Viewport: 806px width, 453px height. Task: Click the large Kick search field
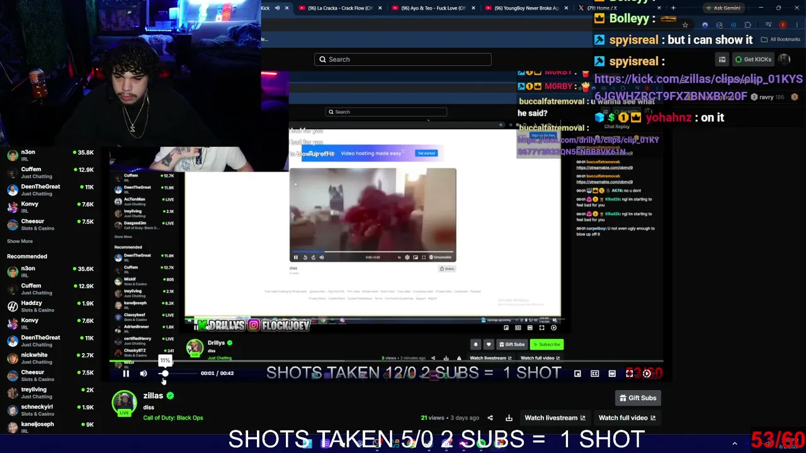point(403,59)
